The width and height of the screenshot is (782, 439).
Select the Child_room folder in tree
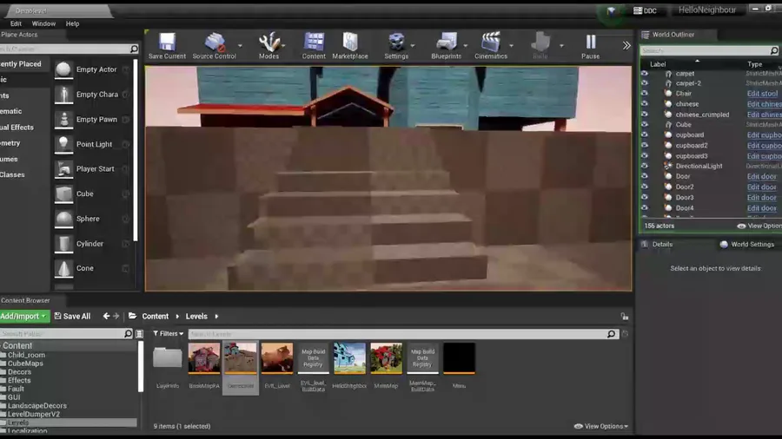(26, 356)
